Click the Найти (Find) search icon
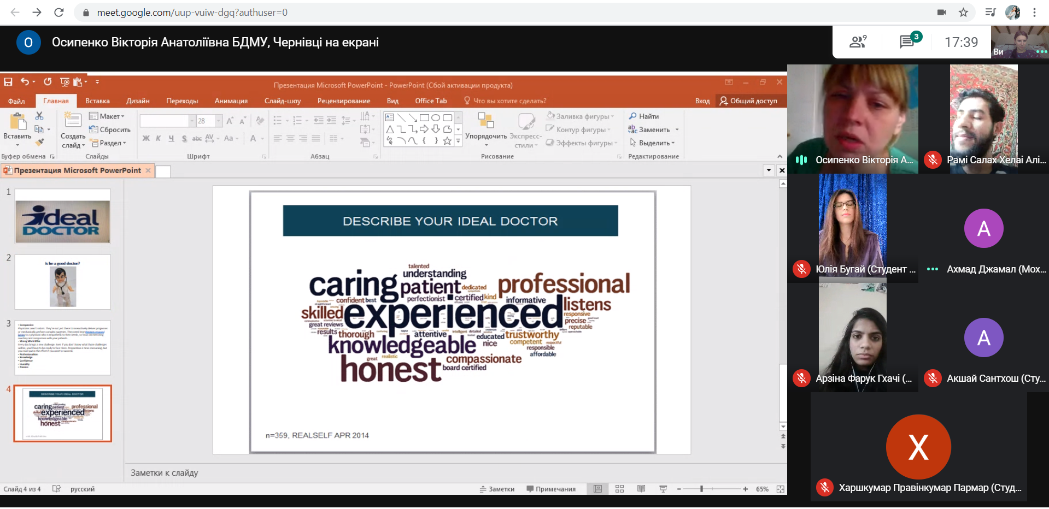The width and height of the screenshot is (1049, 509). (x=633, y=116)
